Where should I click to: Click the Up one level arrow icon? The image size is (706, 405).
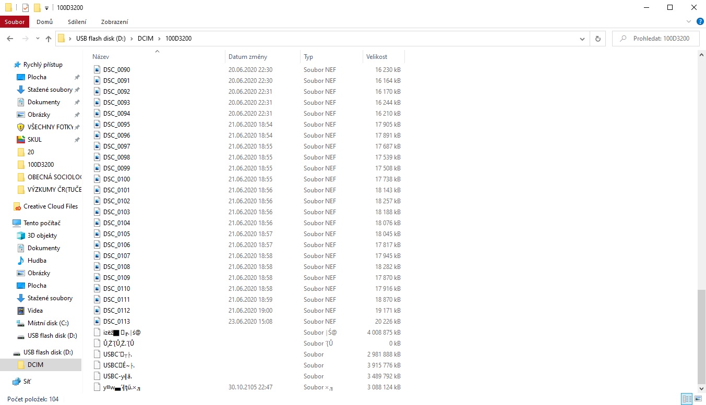tap(49, 39)
